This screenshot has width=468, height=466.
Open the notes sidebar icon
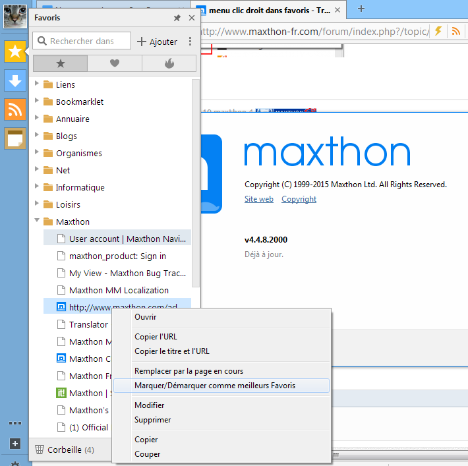[15, 138]
